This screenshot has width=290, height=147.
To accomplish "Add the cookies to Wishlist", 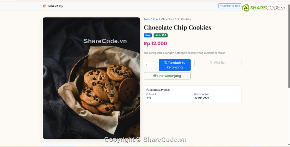I will 218,62.
